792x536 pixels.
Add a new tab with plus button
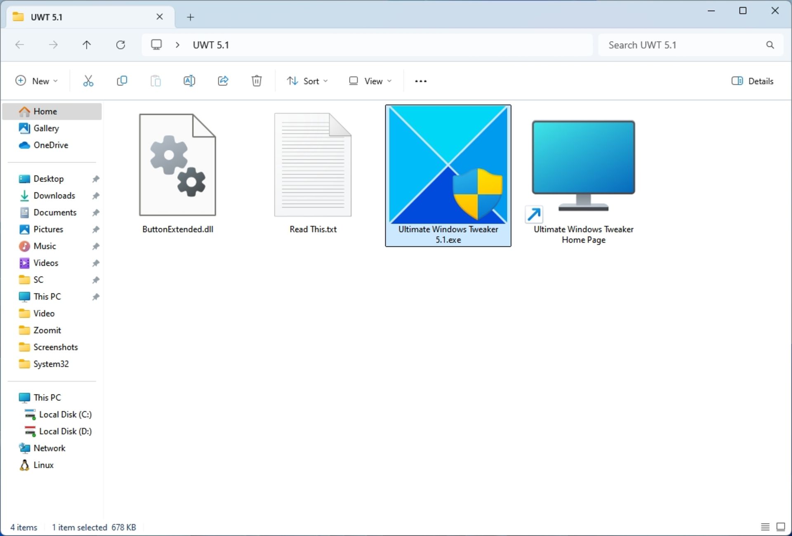pos(190,17)
